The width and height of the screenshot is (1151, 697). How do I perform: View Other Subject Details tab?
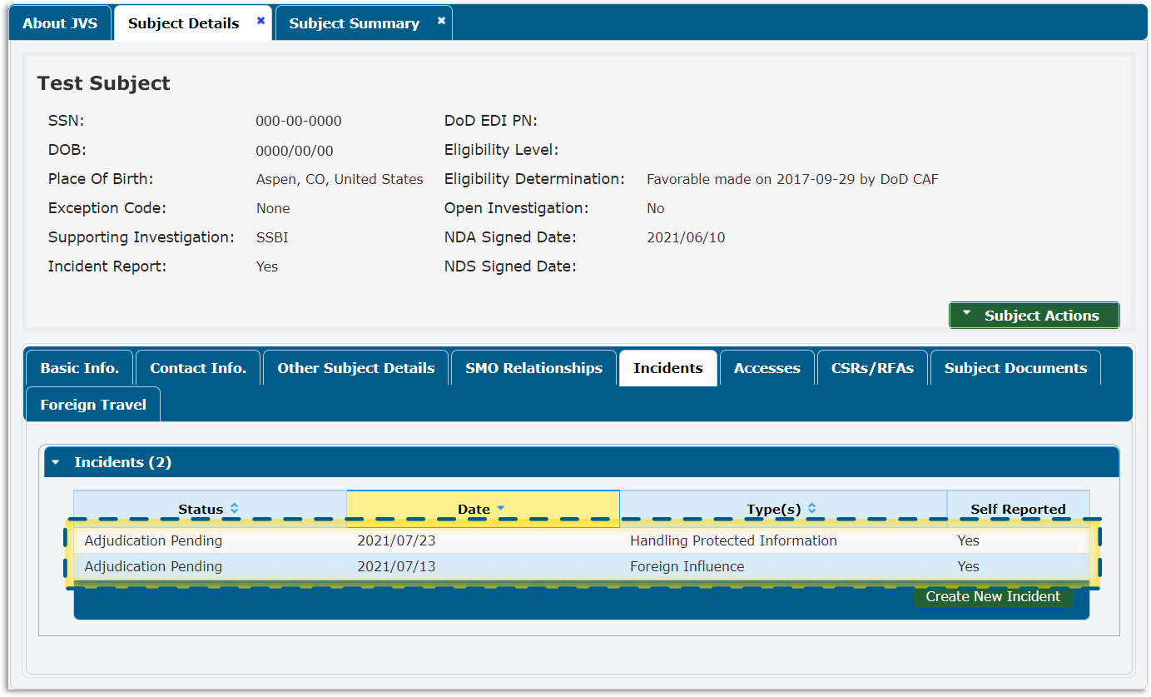(x=356, y=368)
